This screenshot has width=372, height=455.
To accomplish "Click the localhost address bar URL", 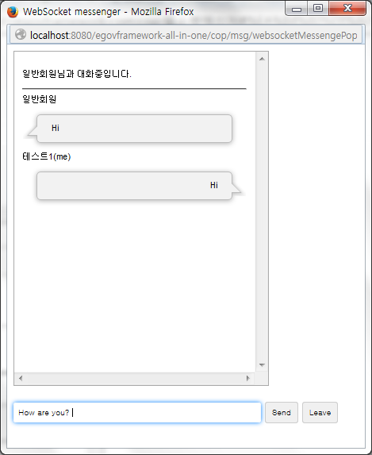I will pyautogui.click(x=194, y=35).
